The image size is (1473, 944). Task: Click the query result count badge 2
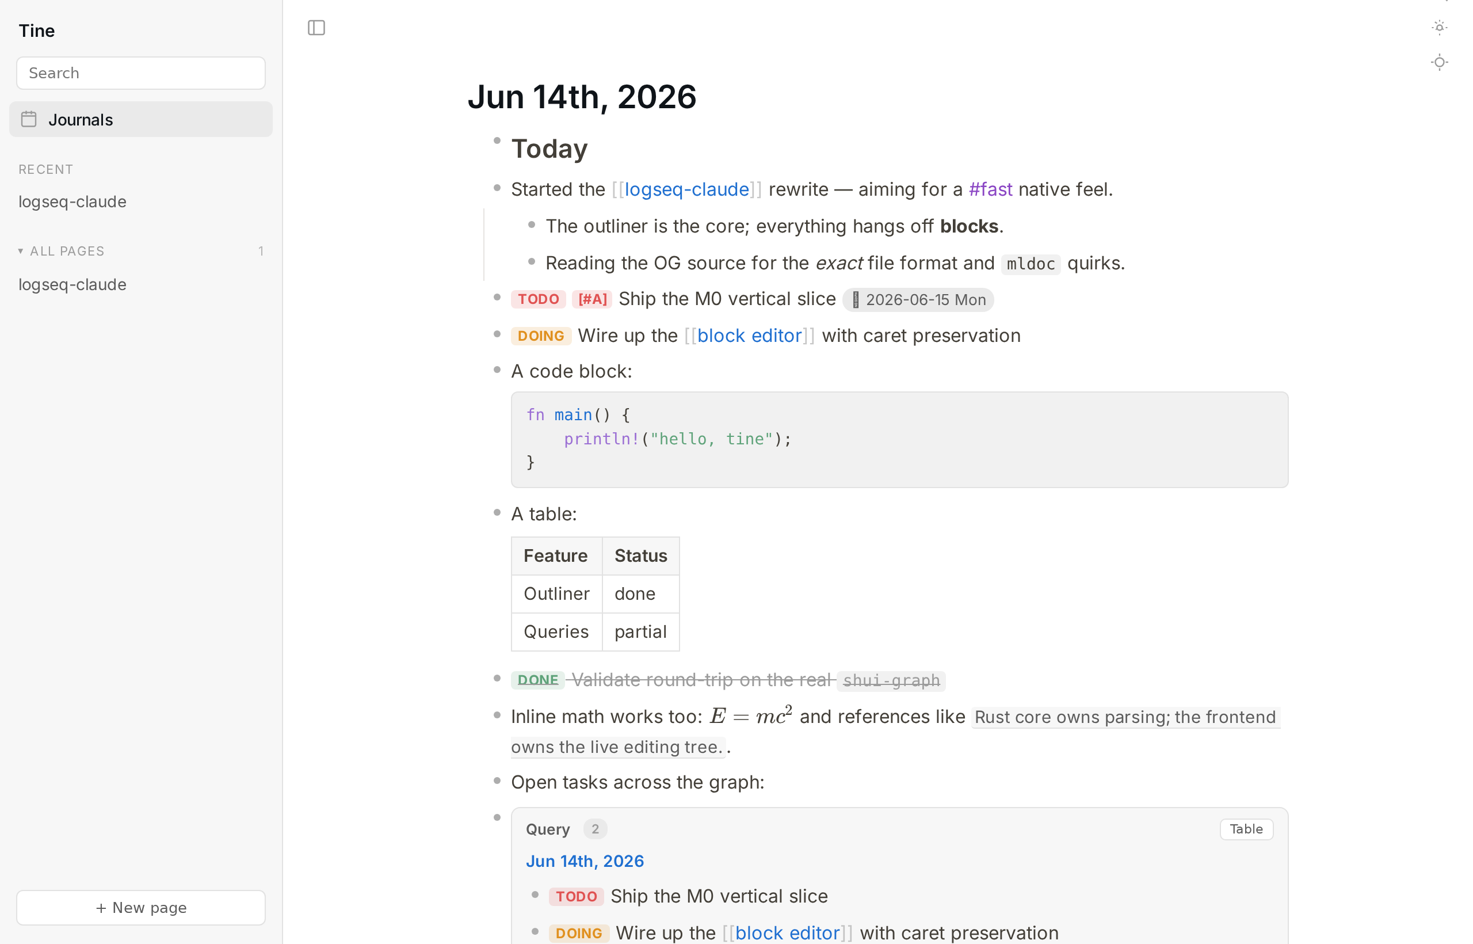click(x=594, y=829)
